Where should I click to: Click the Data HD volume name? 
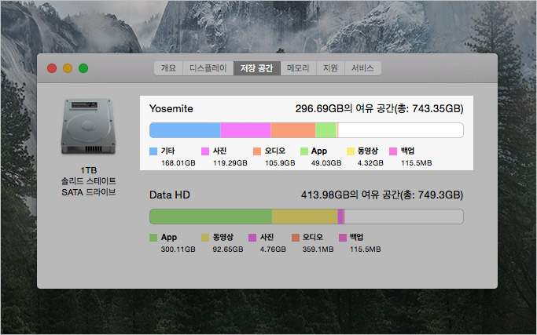[x=170, y=195]
